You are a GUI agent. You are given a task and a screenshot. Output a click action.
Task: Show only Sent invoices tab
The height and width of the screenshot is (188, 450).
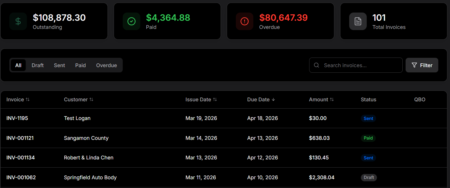59,65
